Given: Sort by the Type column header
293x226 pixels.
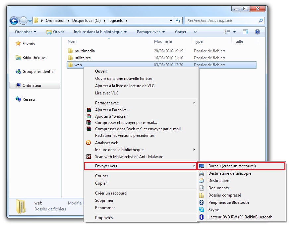Looking at the screenshot, I should (x=198, y=41).
